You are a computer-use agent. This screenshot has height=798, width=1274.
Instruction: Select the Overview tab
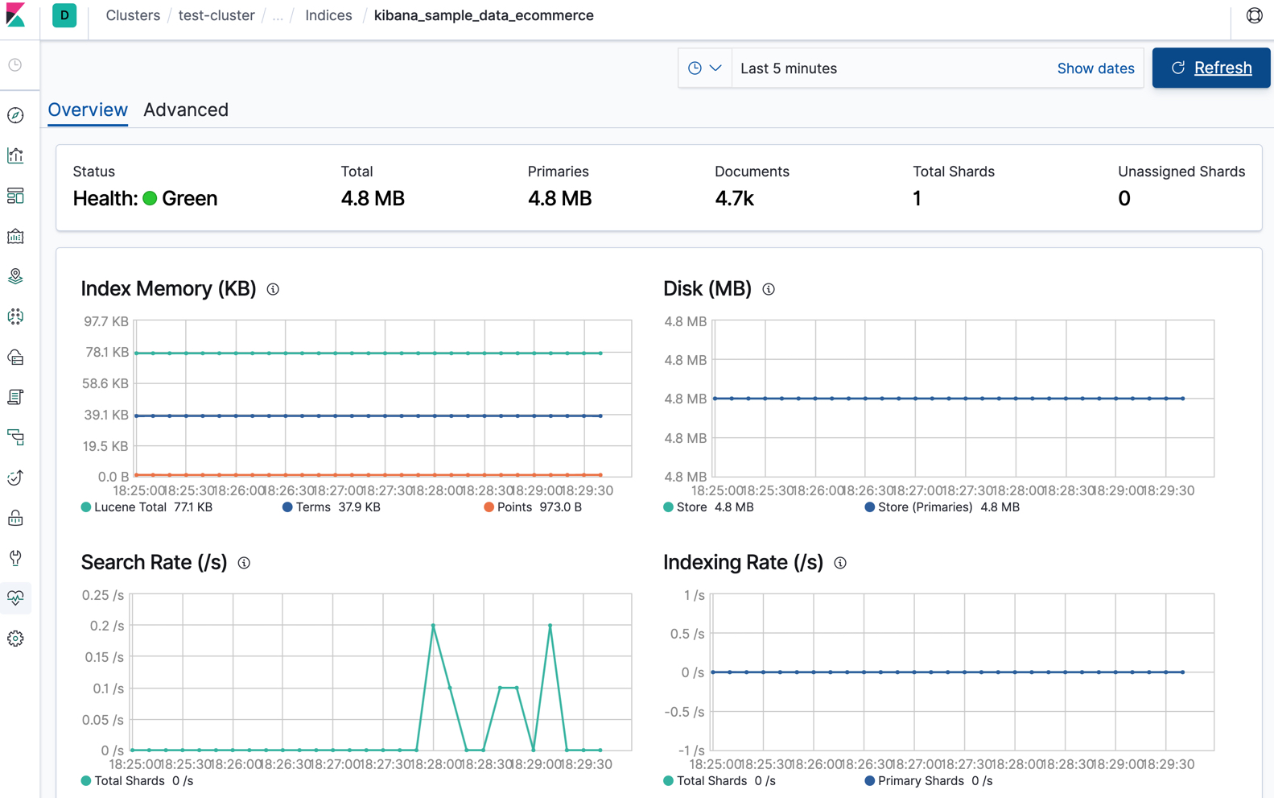pyautogui.click(x=88, y=110)
